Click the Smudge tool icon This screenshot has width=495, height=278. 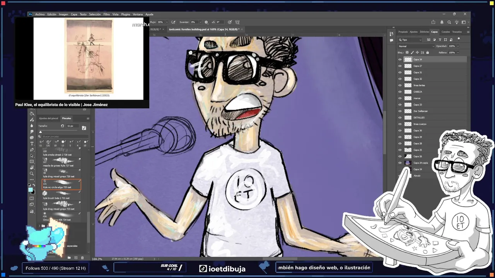click(32, 132)
